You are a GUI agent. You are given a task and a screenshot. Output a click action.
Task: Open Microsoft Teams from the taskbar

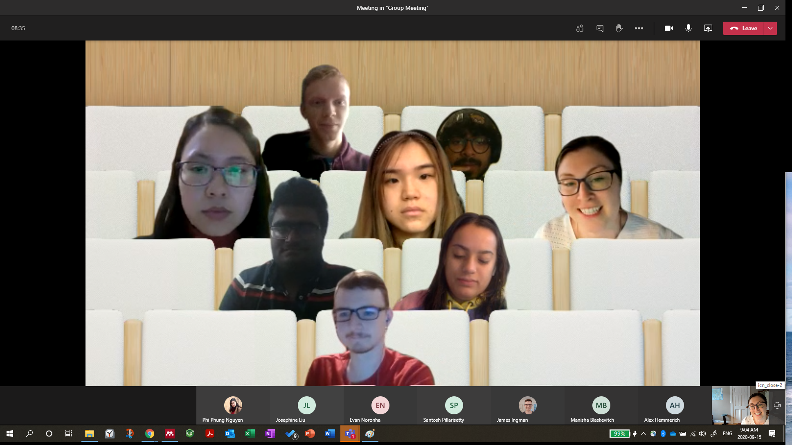click(x=350, y=434)
